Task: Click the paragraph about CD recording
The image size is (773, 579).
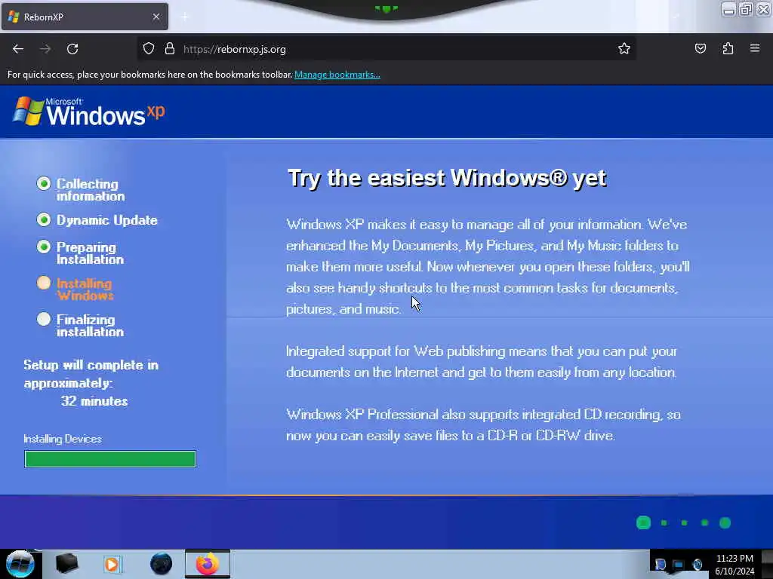Action: pyautogui.click(x=484, y=425)
